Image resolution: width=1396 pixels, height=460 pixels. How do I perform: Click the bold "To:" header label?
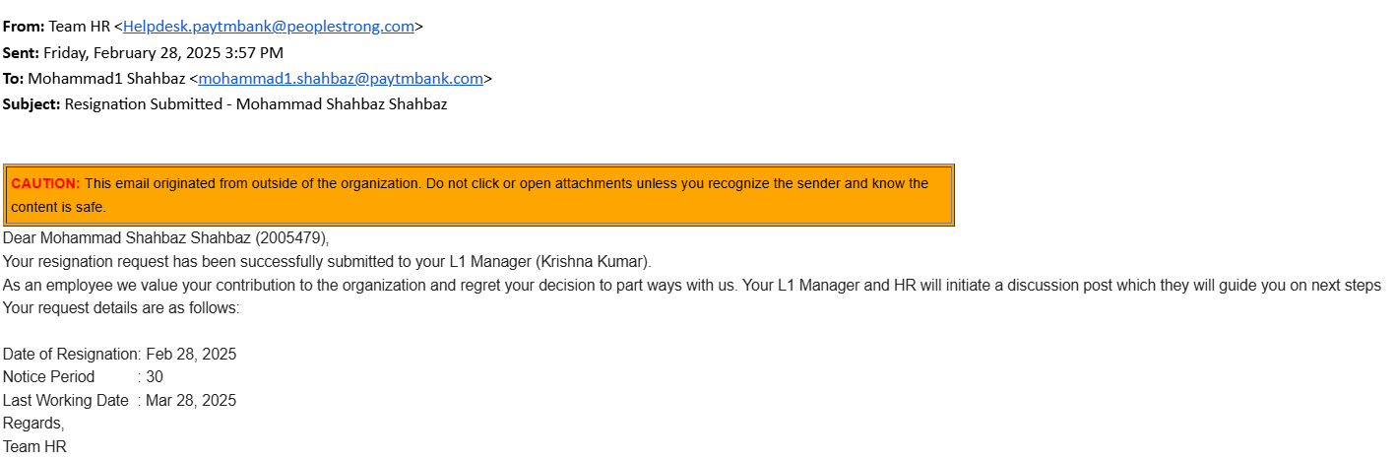click(x=13, y=78)
